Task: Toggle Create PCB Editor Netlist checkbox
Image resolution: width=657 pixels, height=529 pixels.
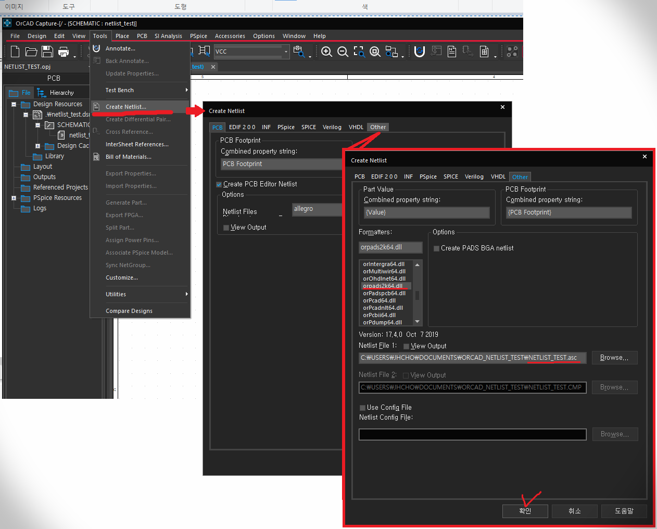Action: pos(219,184)
